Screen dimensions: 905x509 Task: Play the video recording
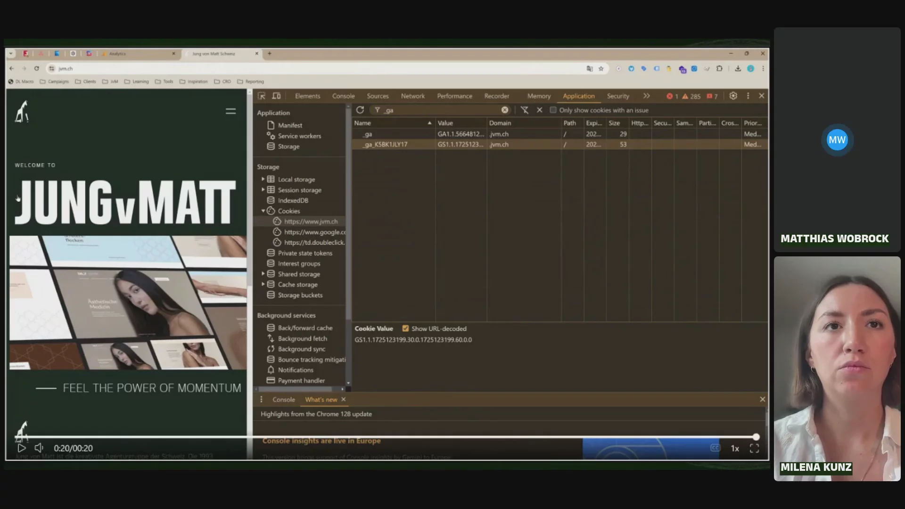tap(22, 448)
